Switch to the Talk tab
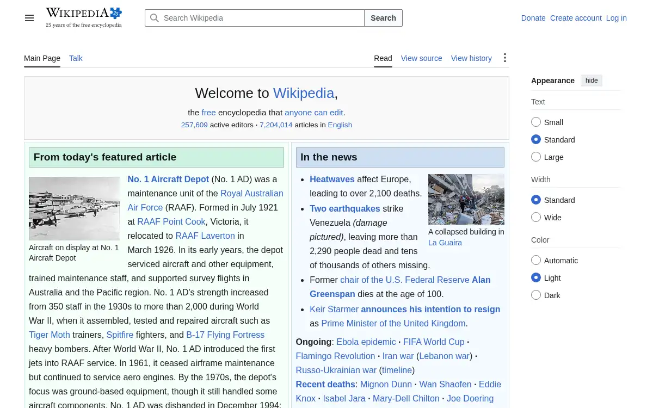The height and width of the screenshot is (408, 653). click(76, 58)
